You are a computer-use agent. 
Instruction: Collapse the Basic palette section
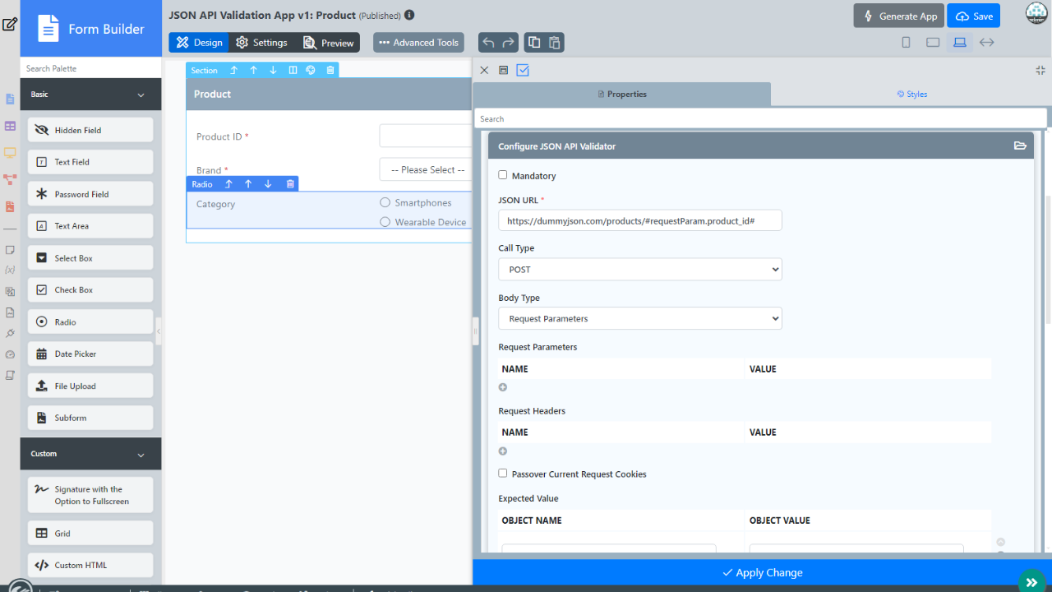(141, 95)
